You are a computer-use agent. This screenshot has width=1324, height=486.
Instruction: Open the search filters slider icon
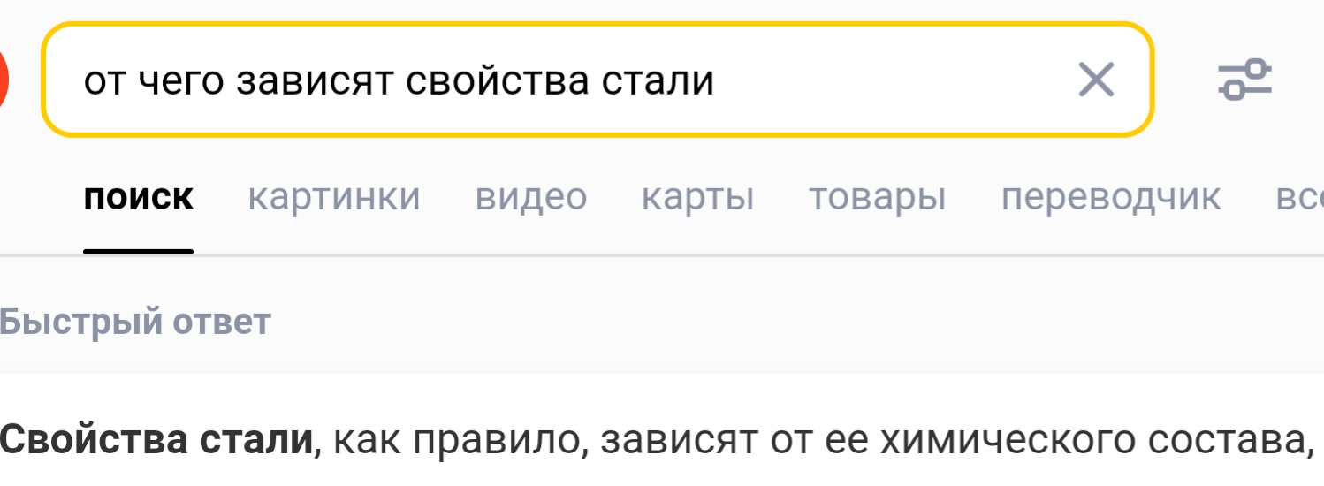pyautogui.click(x=1244, y=80)
